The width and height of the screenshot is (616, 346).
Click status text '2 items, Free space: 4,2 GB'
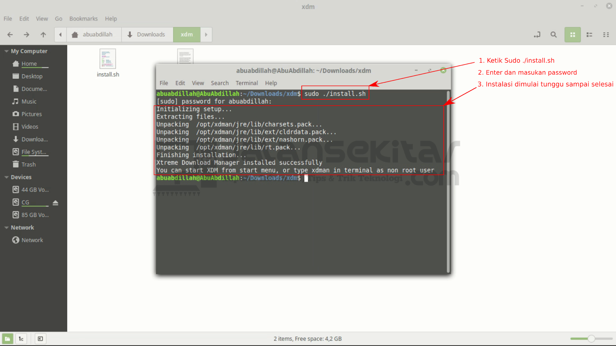308,339
